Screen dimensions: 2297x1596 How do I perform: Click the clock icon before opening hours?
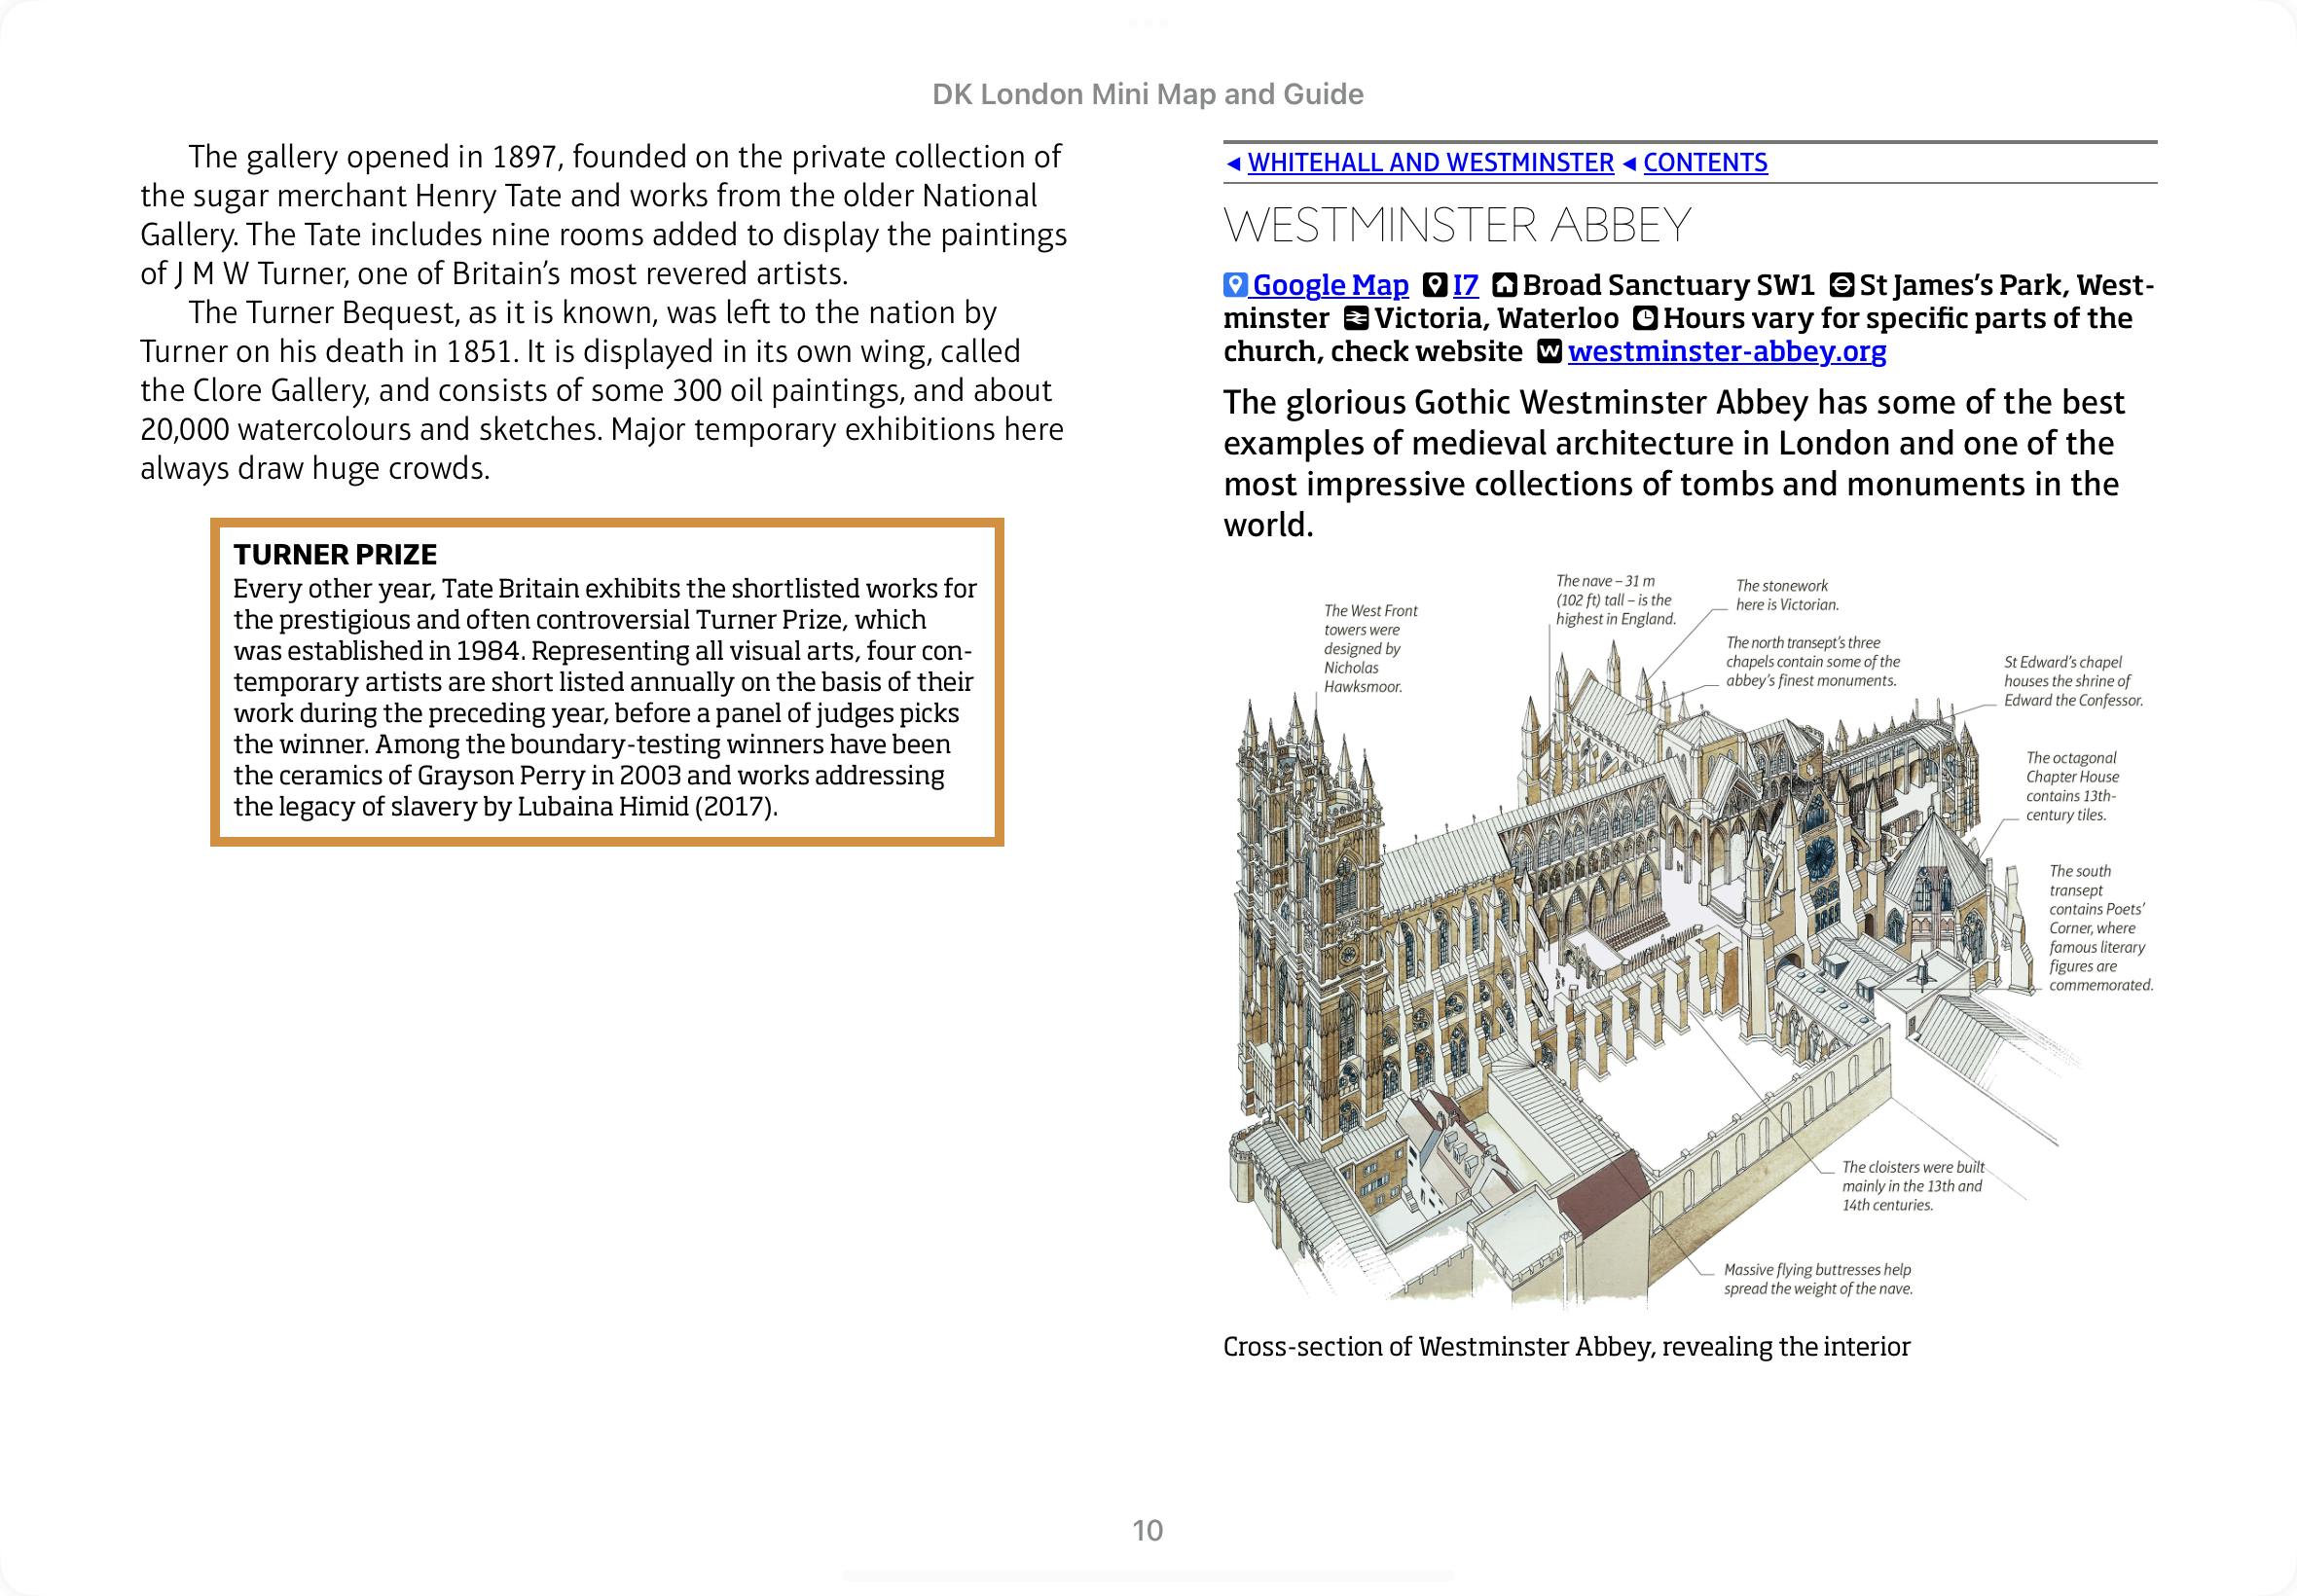click(1645, 319)
